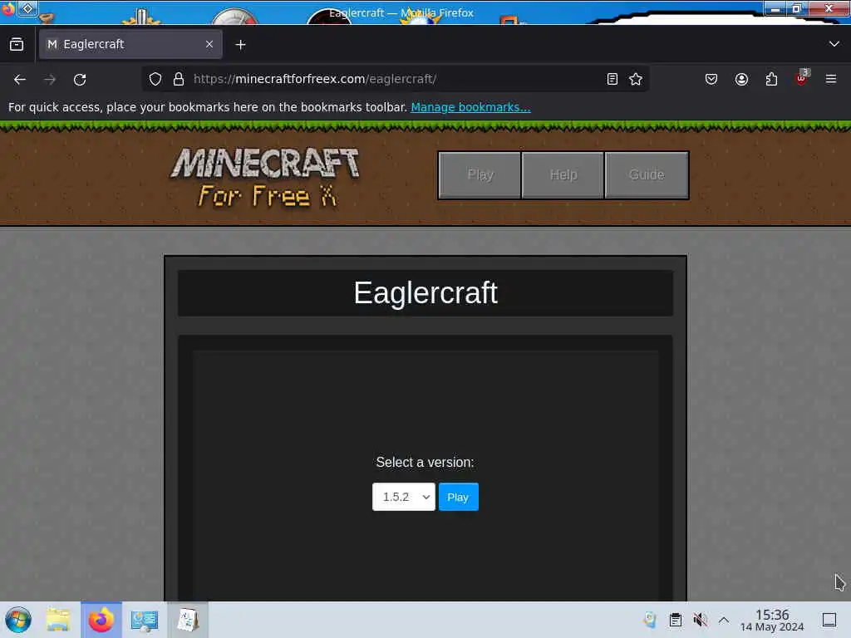Toggle reader view icon
Image resolution: width=851 pixels, height=638 pixels.
(612, 79)
